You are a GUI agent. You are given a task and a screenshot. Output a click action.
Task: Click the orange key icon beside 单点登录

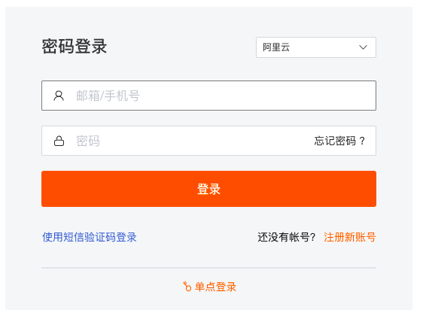point(187,287)
